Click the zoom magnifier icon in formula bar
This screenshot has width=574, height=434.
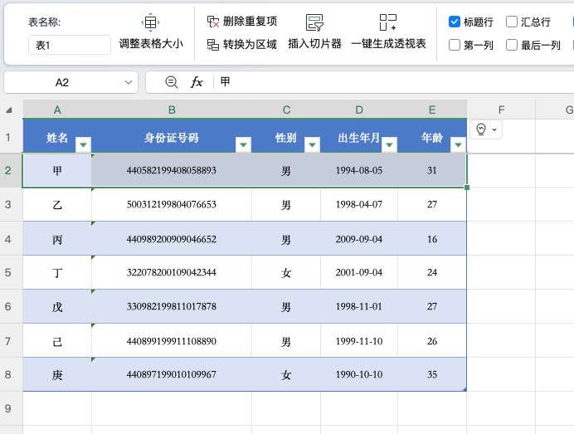click(x=172, y=82)
